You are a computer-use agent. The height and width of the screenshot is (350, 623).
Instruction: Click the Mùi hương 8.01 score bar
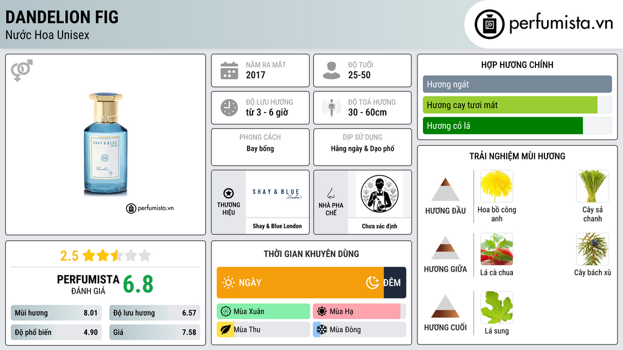pyautogui.click(x=56, y=313)
